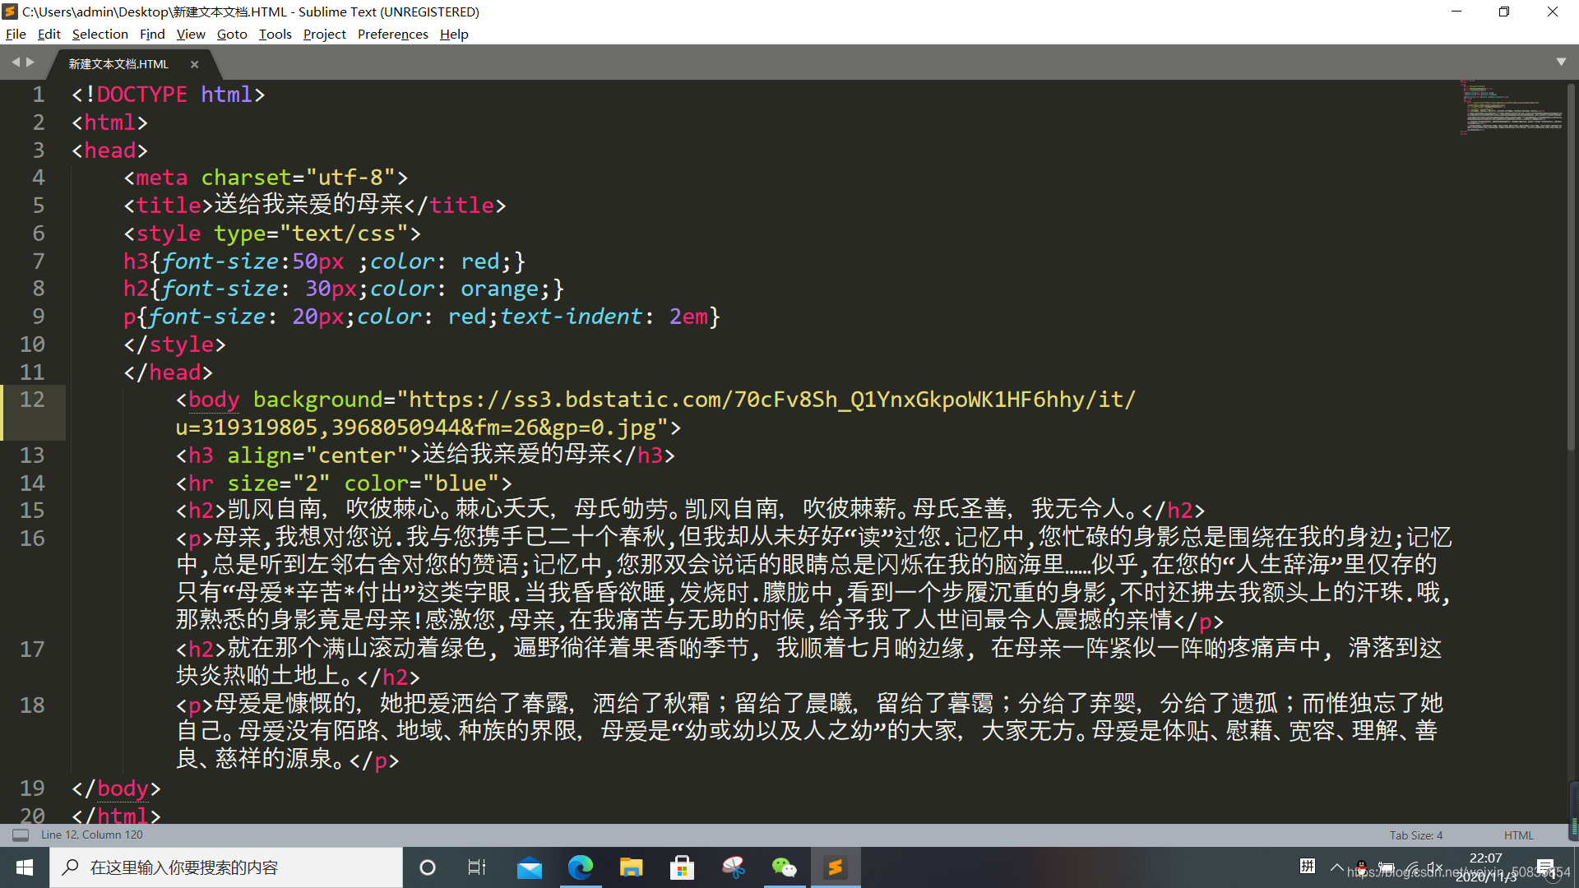This screenshot has width=1579, height=888.
Task: Click line number 16 in gutter
Action: 32,539
